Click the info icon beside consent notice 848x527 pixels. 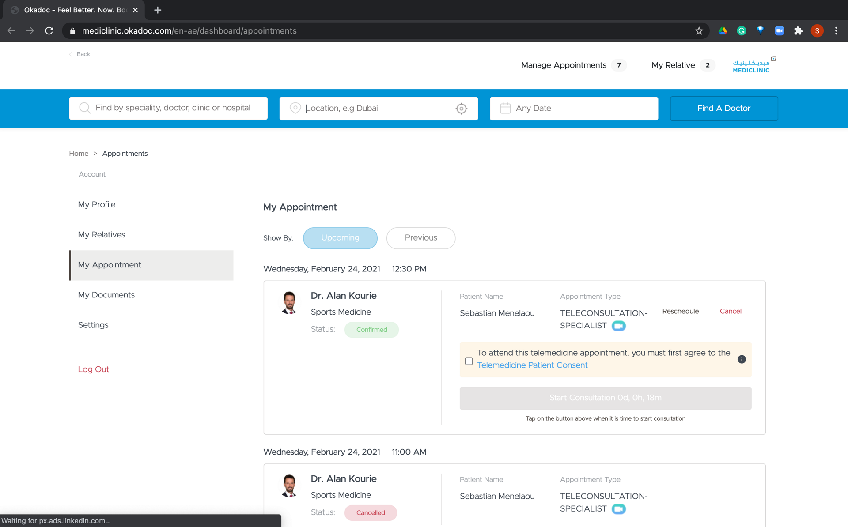tap(742, 359)
